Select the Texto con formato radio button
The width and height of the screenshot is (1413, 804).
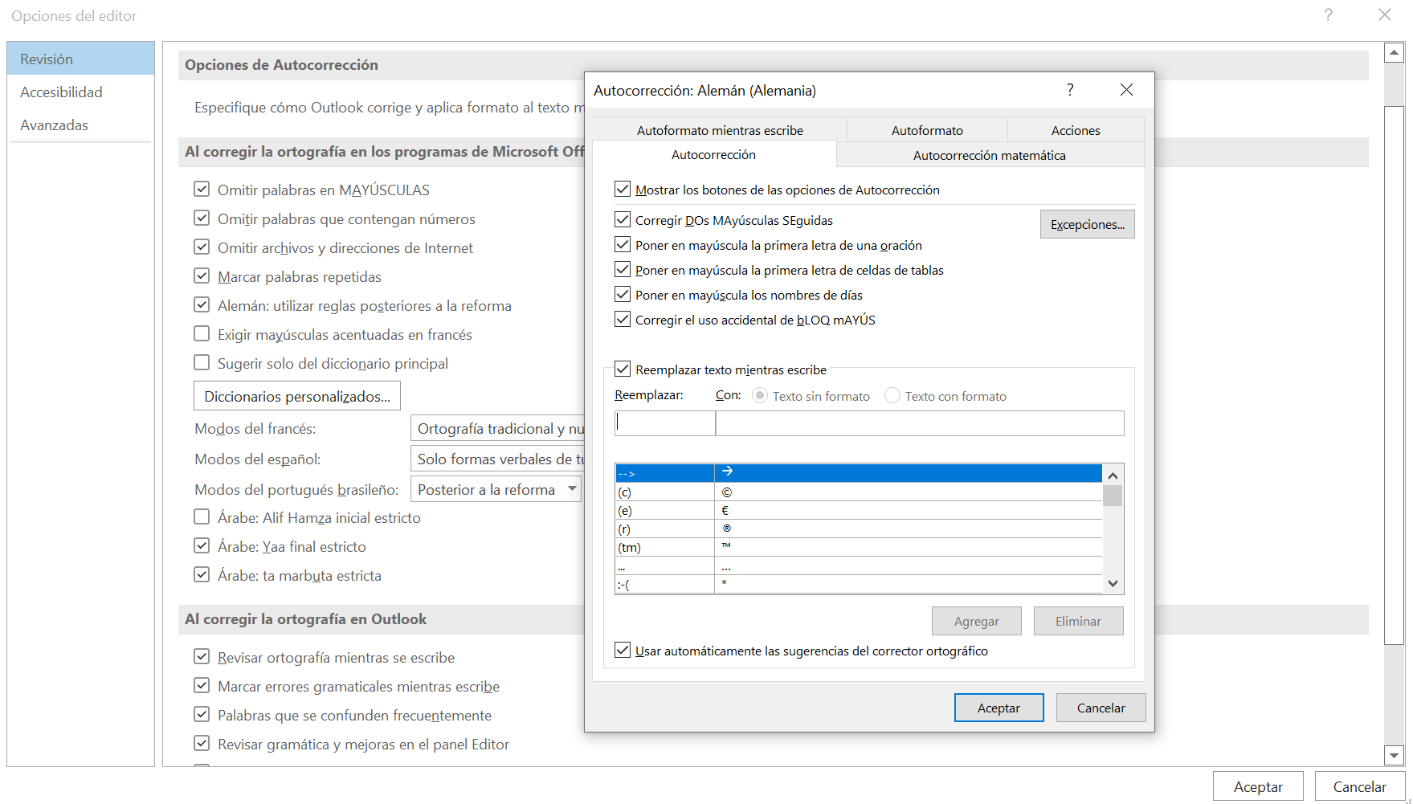click(892, 396)
